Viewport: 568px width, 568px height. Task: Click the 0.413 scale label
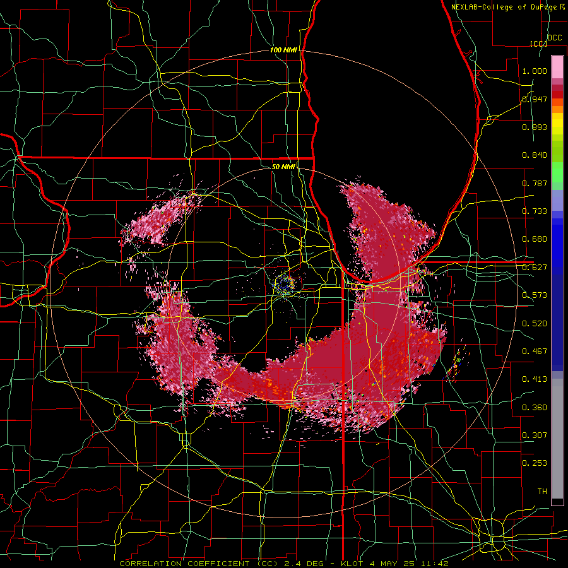(x=535, y=379)
